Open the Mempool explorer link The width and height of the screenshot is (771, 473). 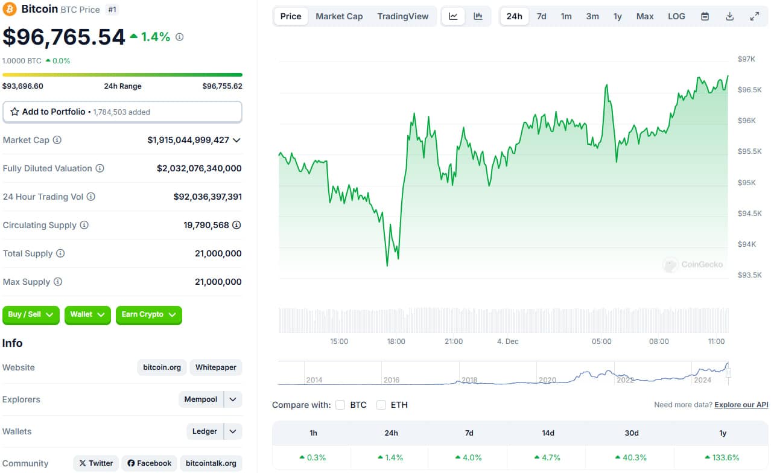[201, 399]
